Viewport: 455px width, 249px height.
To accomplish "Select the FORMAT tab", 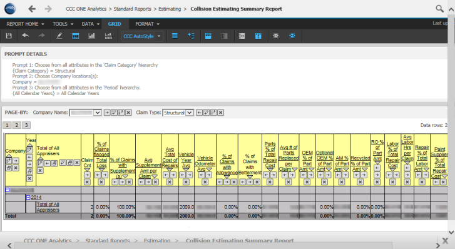I will point(147,24).
